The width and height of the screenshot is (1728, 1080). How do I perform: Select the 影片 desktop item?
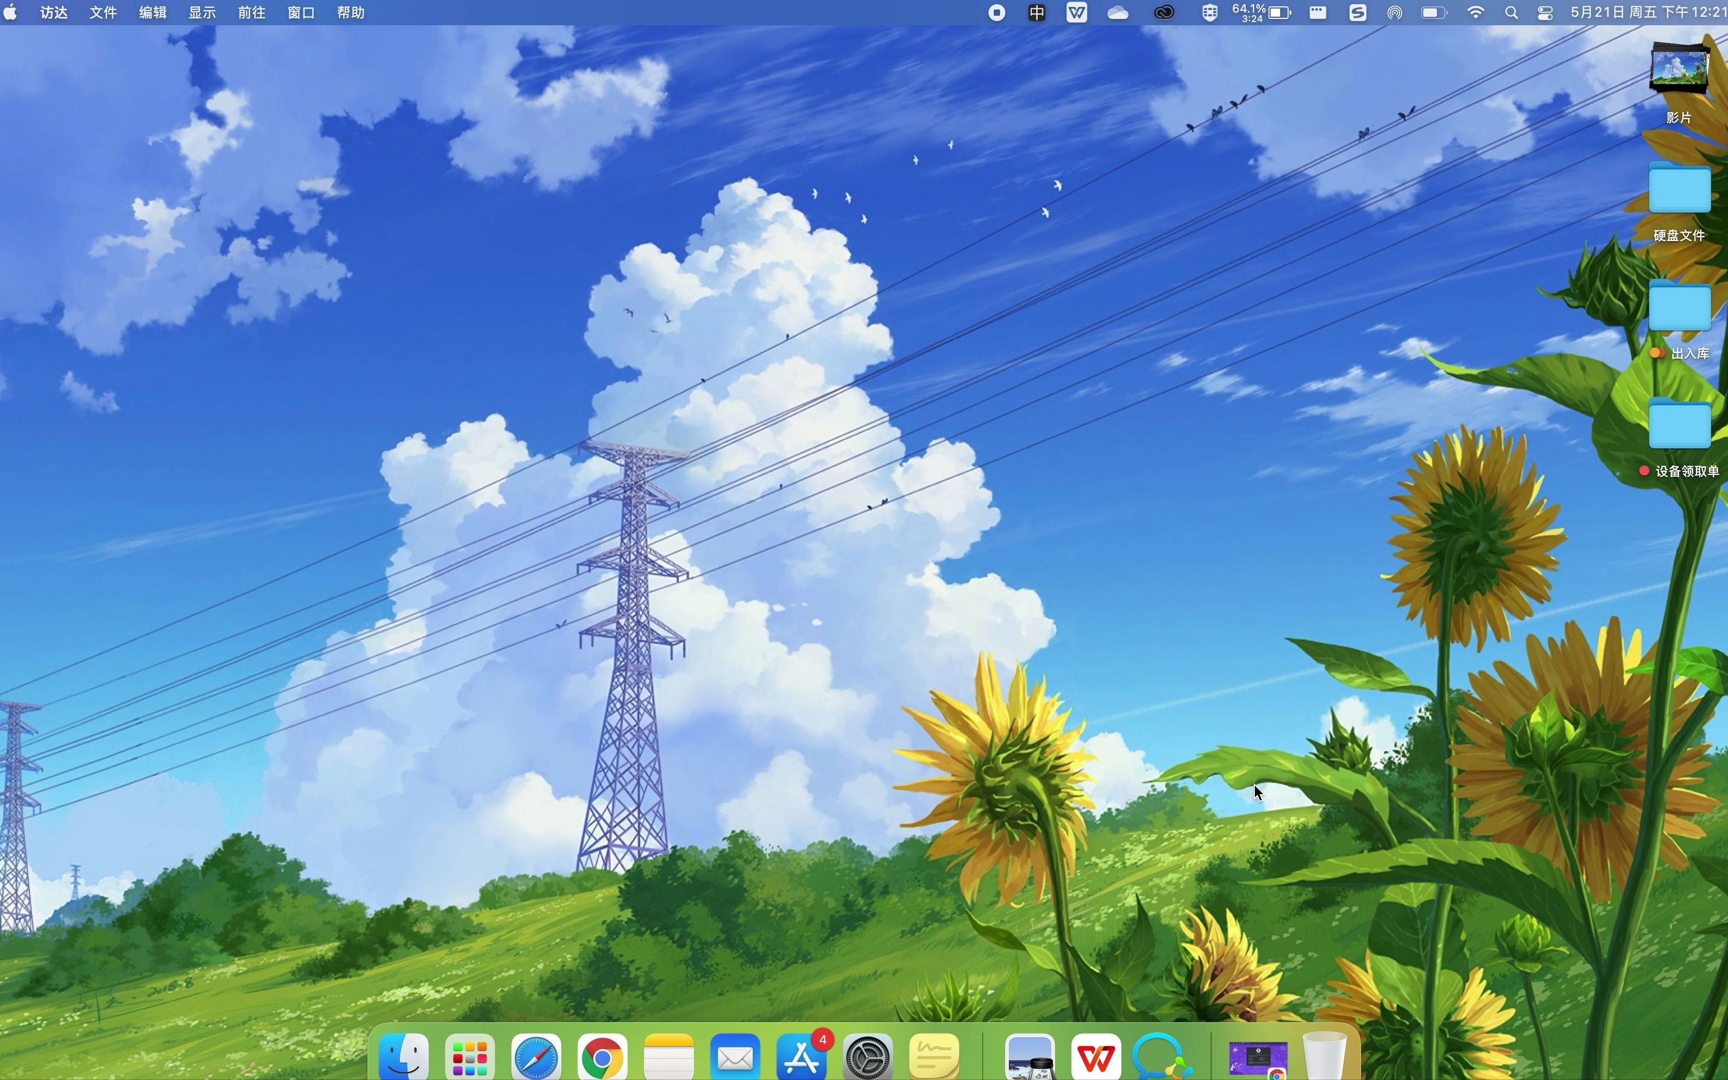click(x=1679, y=83)
